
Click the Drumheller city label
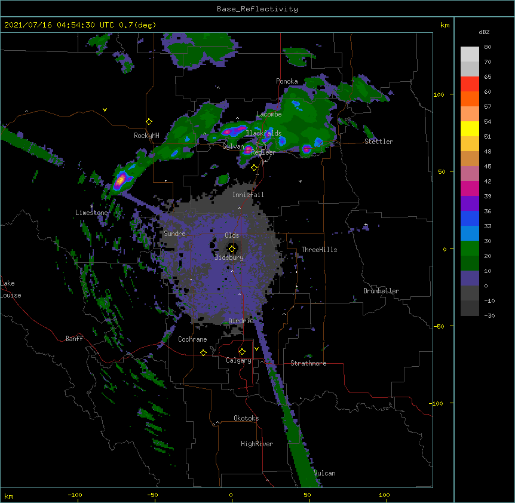click(x=381, y=291)
